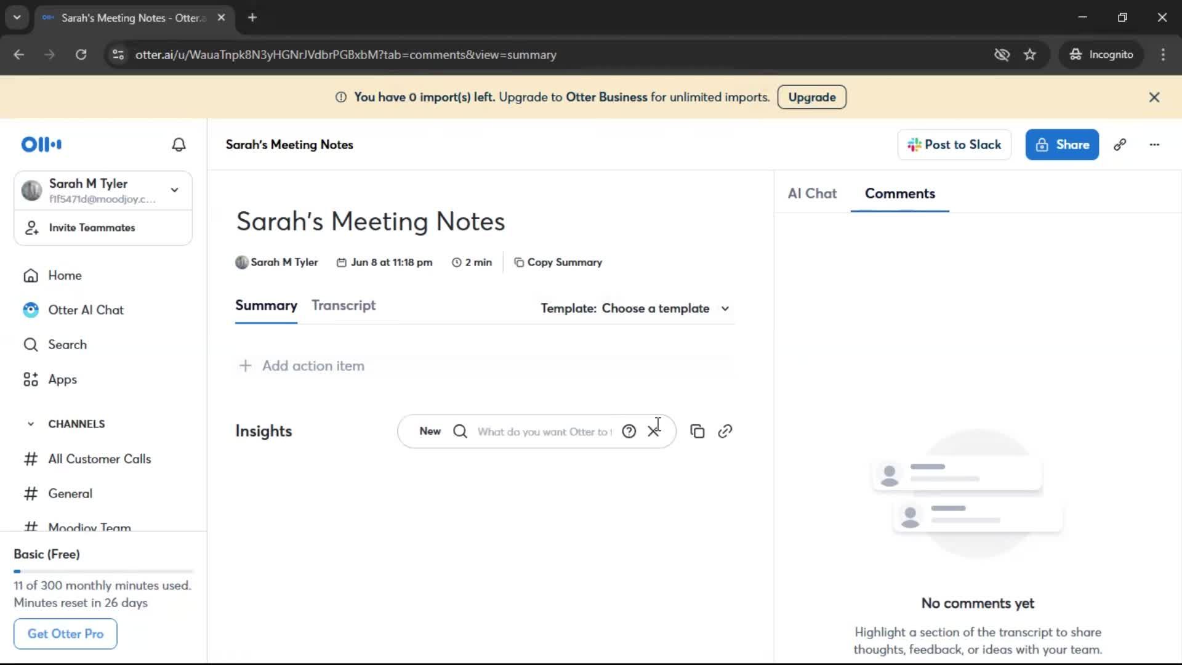
Task: Click Copy Summary
Action: point(558,262)
